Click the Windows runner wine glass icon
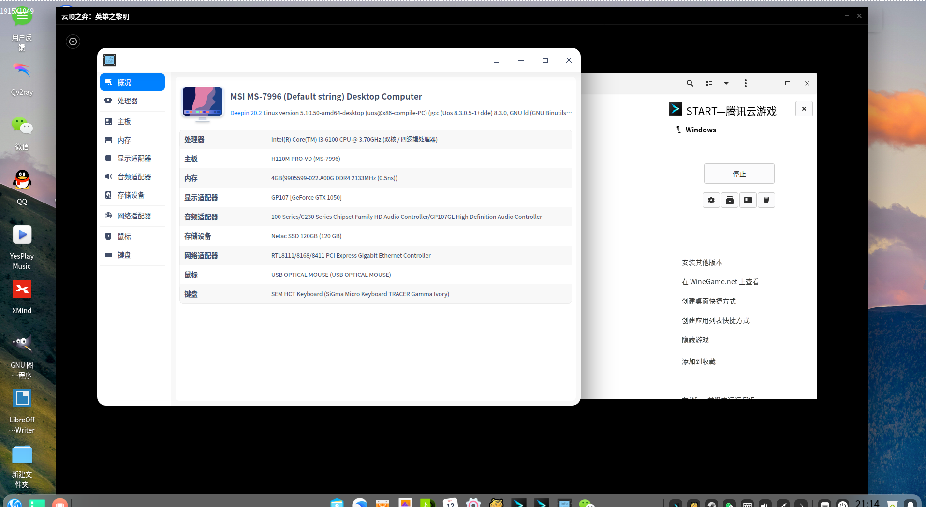The height and width of the screenshot is (507, 926). tap(679, 130)
